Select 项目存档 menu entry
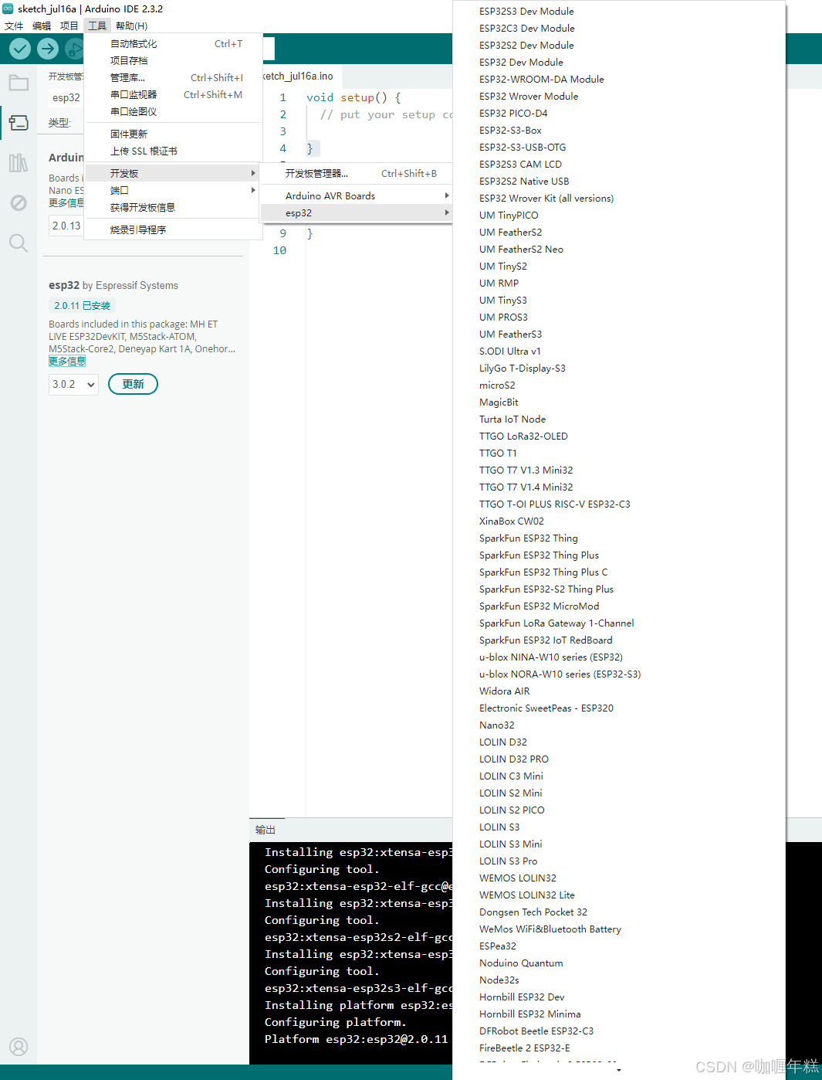The width and height of the screenshot is (822, 1080). (171, 60)
